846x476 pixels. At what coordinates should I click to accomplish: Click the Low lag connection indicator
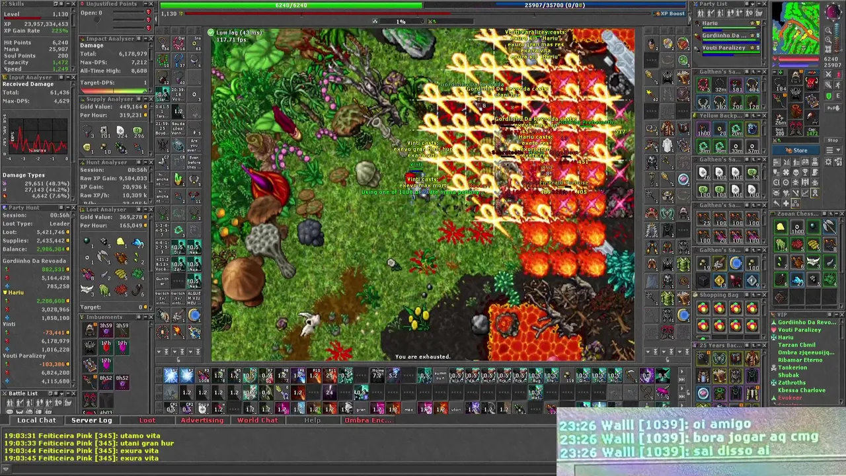pos(235,32)
